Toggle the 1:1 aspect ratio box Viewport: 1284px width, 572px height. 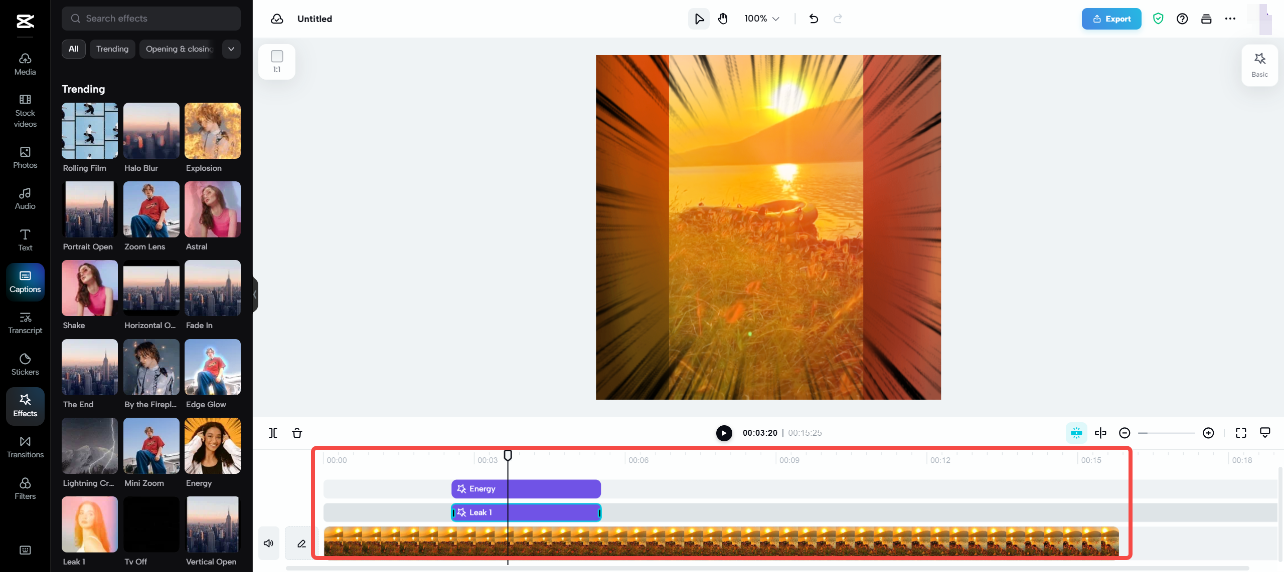(x=277, y=61)
